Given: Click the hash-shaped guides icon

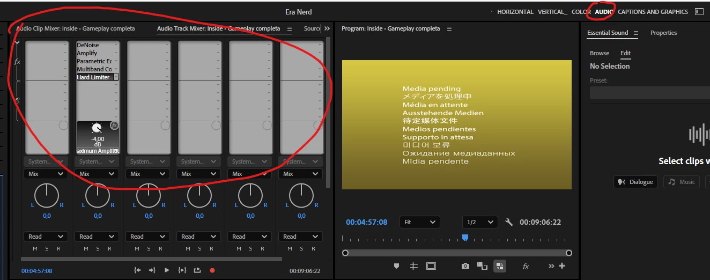Looking at the screenshot, I should (x=414, y=266).
